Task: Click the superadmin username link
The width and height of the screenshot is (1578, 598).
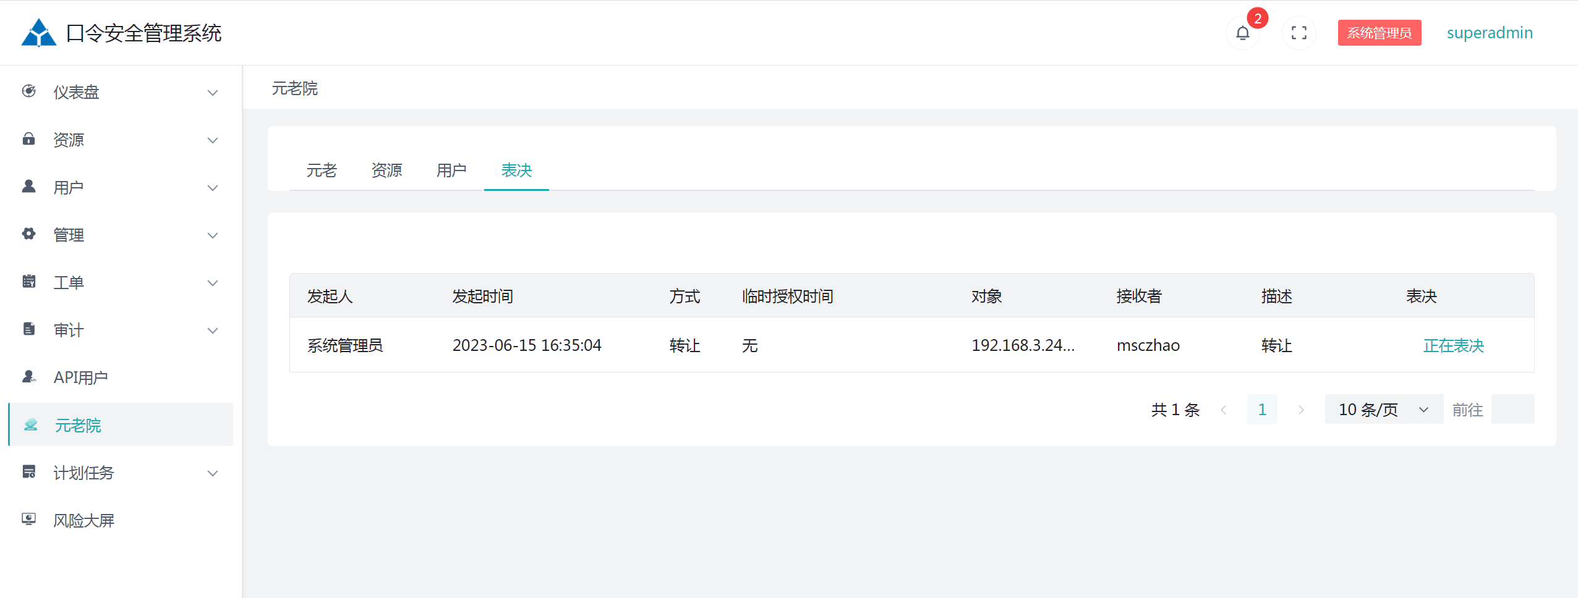Action: pyautogui.click(x=1490, y=33)
